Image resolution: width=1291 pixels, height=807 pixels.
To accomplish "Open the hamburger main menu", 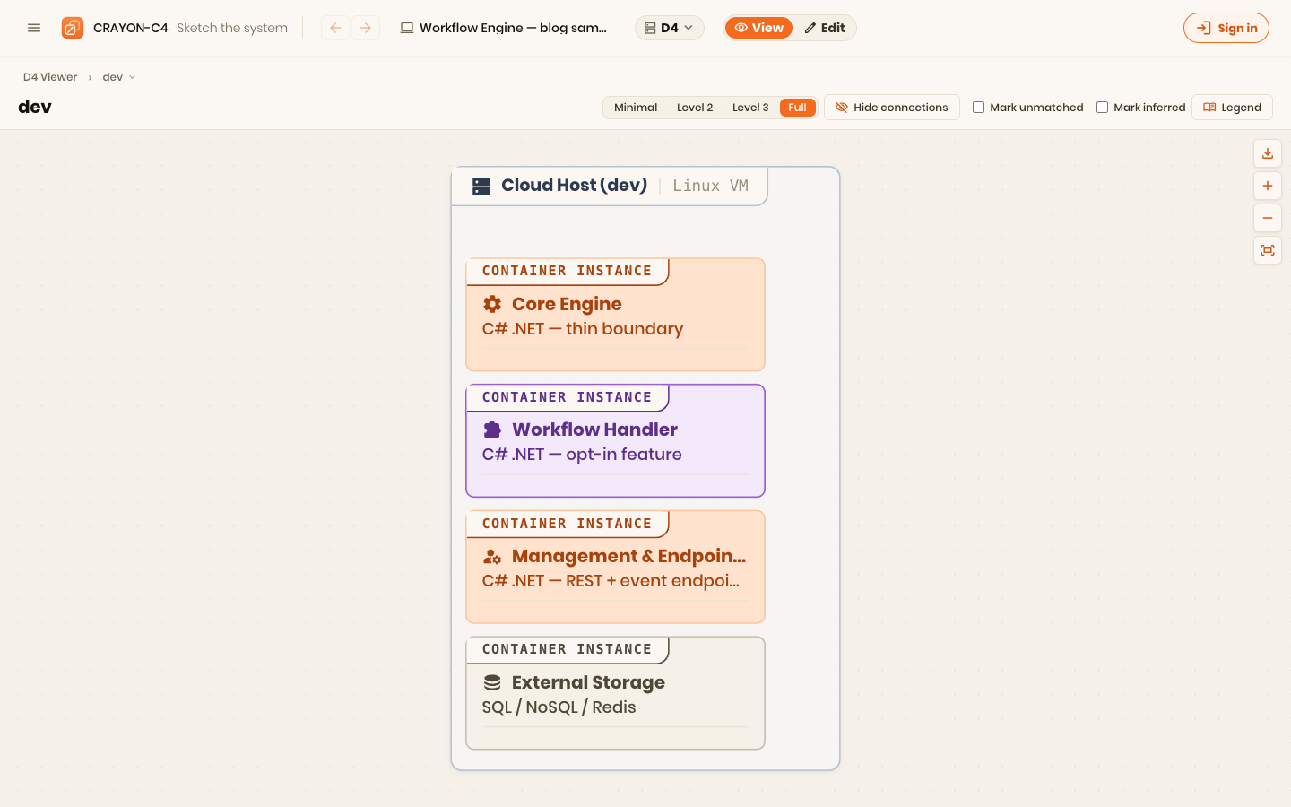I will 34,28.
